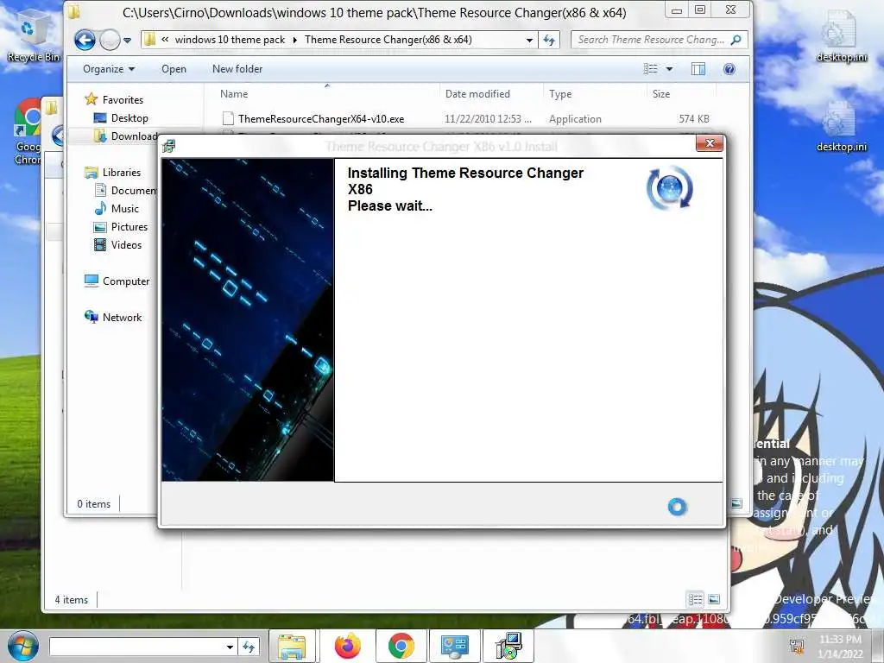Maximize the Explorer window
The height and width of the screenshot is (663, 884).
699,9
